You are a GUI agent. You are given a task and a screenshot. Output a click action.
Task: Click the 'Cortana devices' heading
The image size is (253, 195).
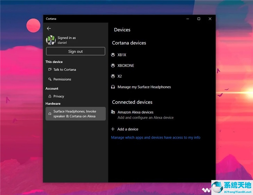pyautogui.click(x=129, y=43)
